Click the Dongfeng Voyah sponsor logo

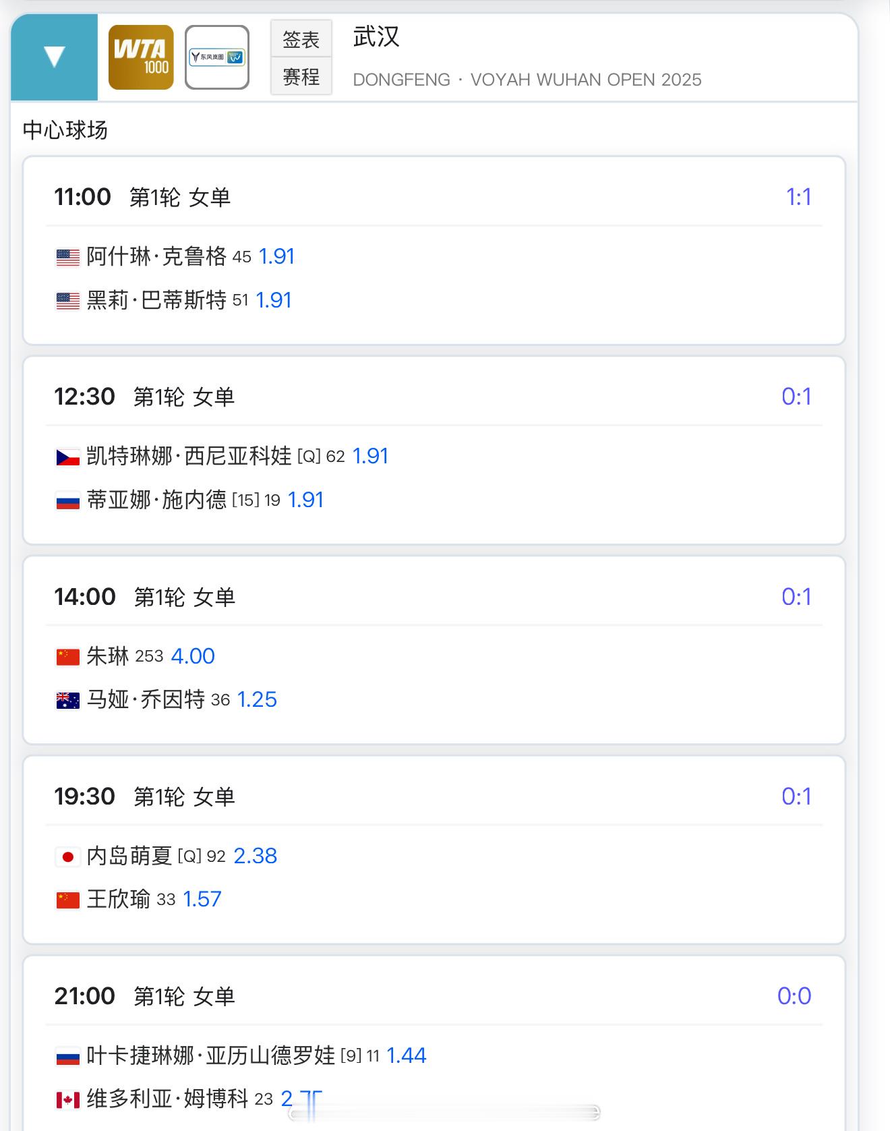(x=217, y=57)
